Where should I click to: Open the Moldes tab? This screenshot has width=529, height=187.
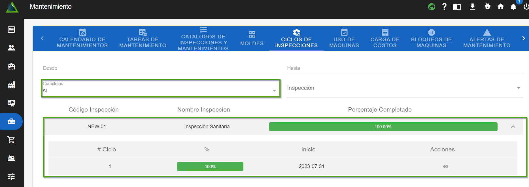(252, 39)
